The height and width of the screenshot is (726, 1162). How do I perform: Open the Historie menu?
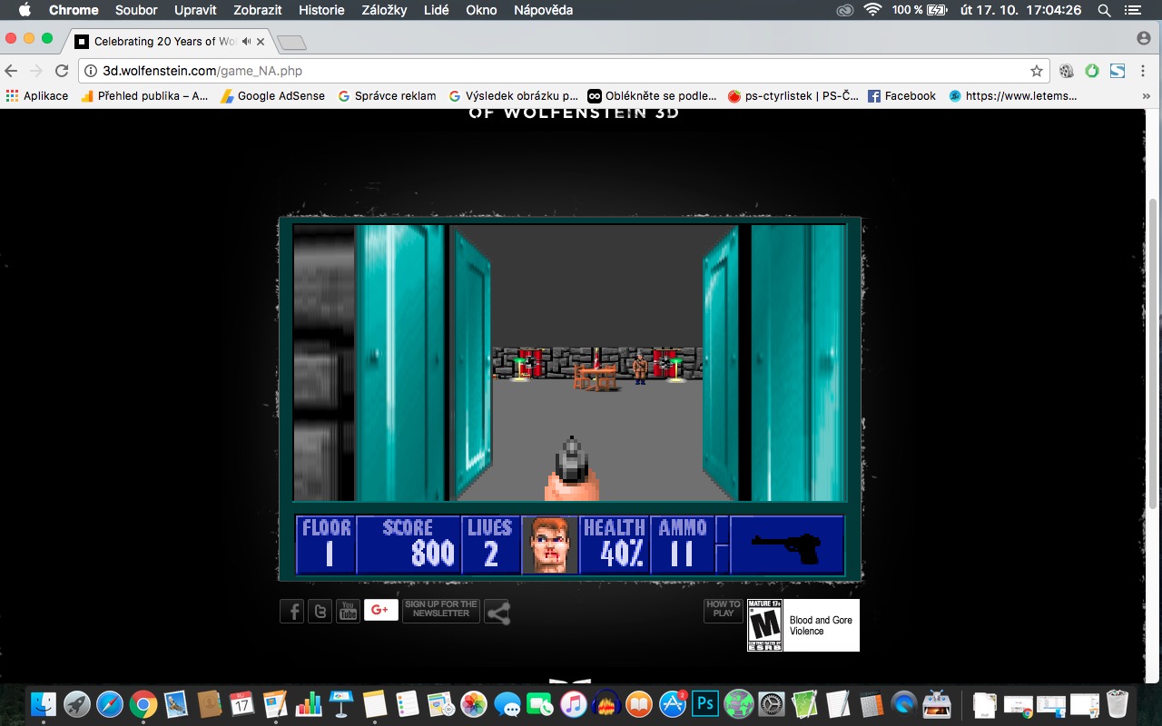(321, 10)
